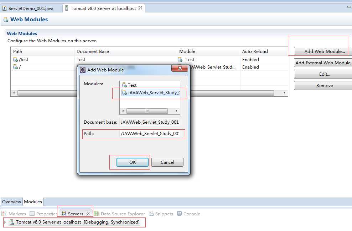The height and width of the screenshot is (231, 352).
Task: Click the Servers view icon
Action: (64, 214)
